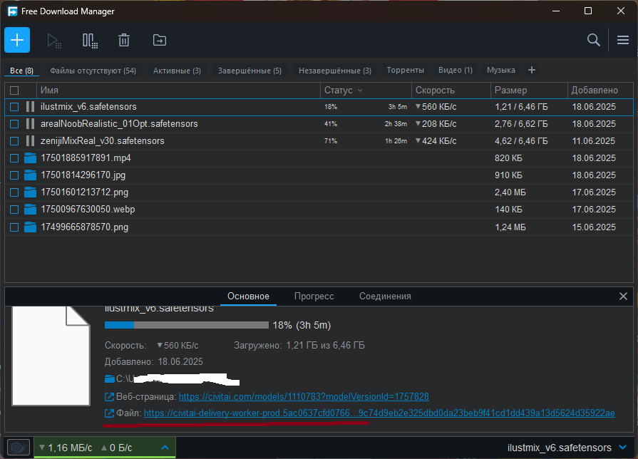638x459 pixels.
Task: Select Файлы отсутствуют (54) tab
Action: point(93,71)
